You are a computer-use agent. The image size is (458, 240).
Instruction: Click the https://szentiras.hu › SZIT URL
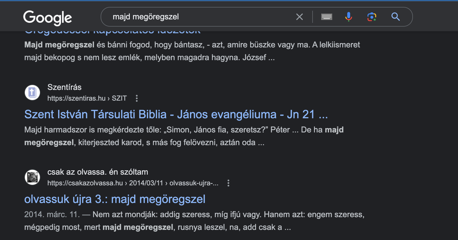click(87, 98)
